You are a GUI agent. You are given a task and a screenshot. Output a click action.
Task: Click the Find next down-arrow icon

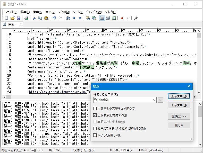point(80,18)
